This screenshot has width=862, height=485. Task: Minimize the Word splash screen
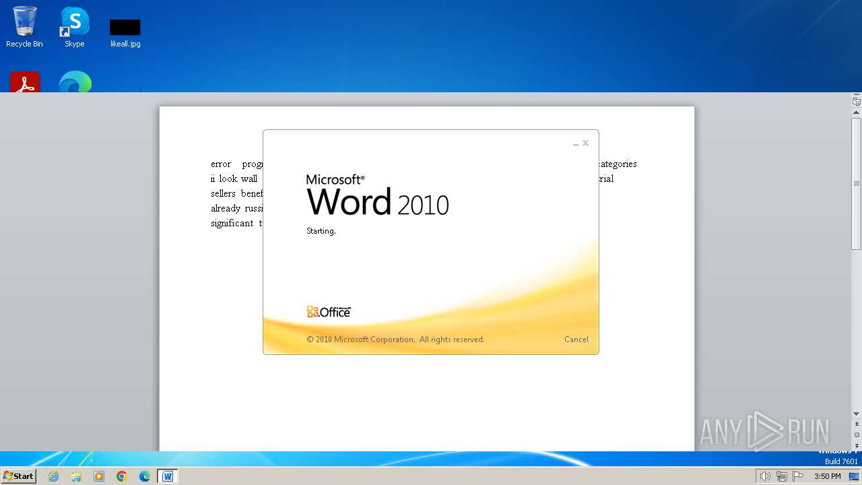(x=576, y=143)
